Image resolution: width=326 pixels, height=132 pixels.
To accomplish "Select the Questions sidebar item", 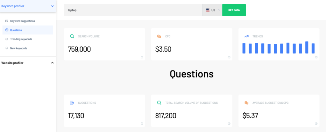I will (28, 30).
